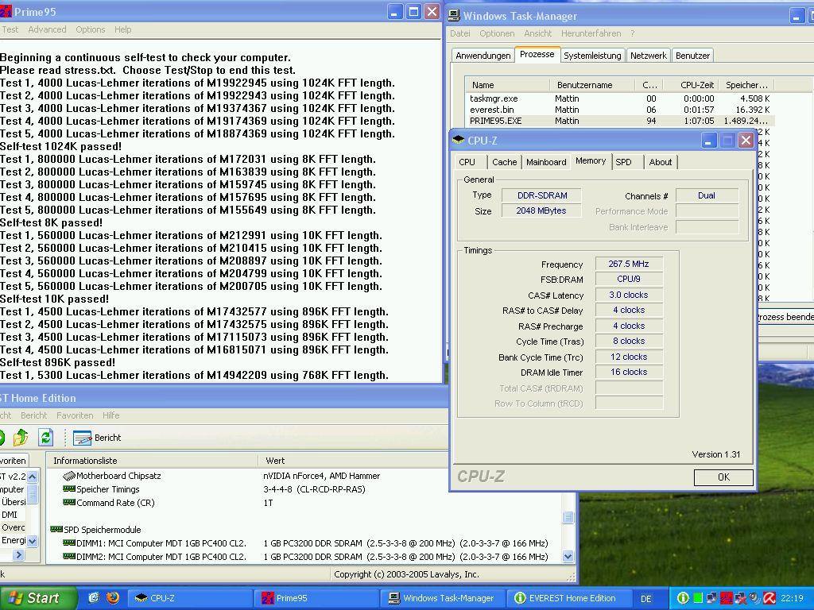Click the CPU-Z chip icon in title bar
Viewport: 814px width, 610px height.
click(459, 140)
